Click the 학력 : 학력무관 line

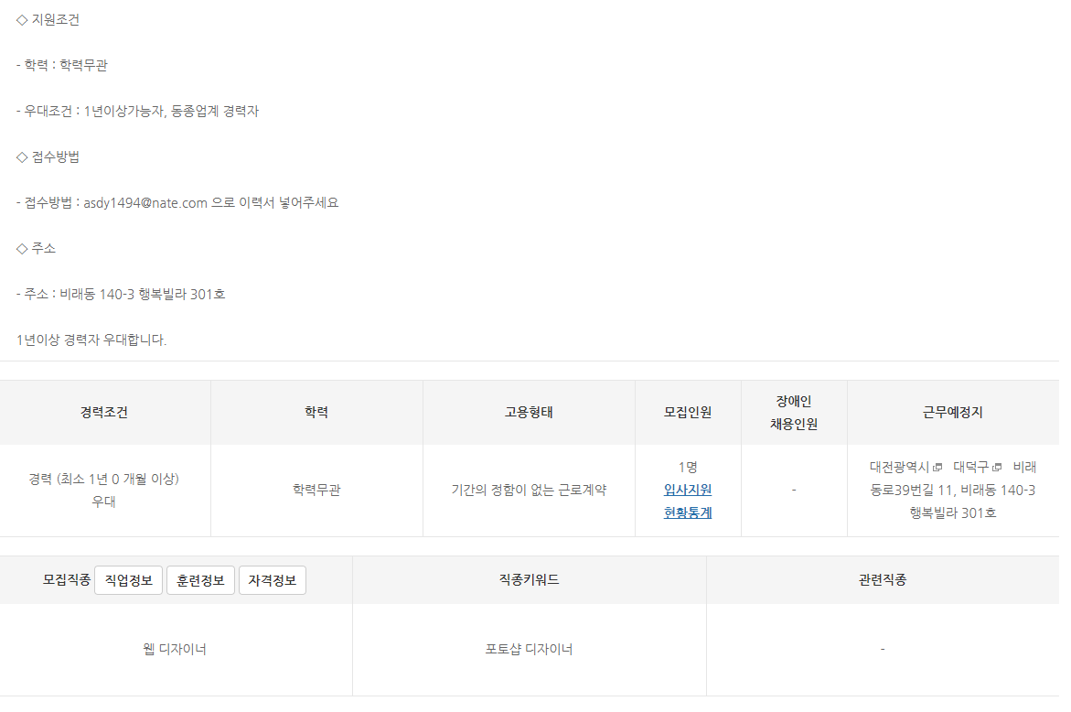61,66
